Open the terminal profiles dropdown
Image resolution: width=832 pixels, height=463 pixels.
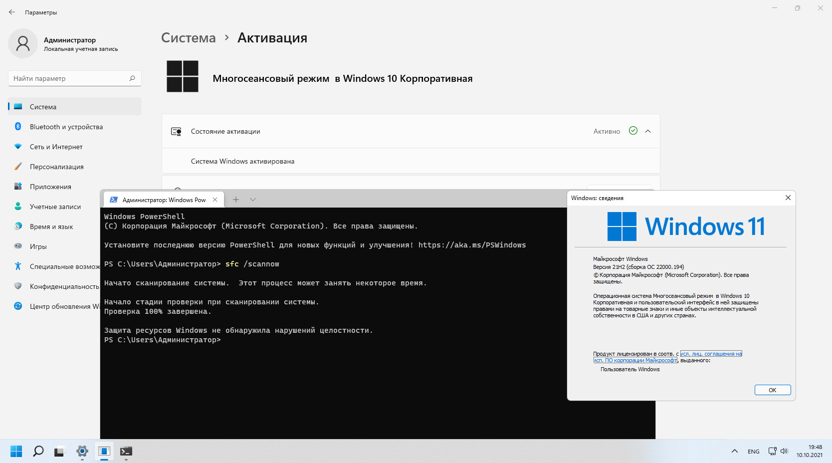pyautogui.click(x=253, y=200)
